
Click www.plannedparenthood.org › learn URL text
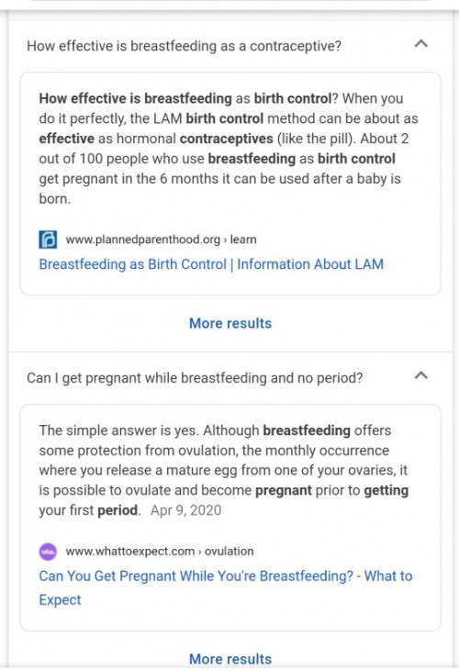coord(161,240)
